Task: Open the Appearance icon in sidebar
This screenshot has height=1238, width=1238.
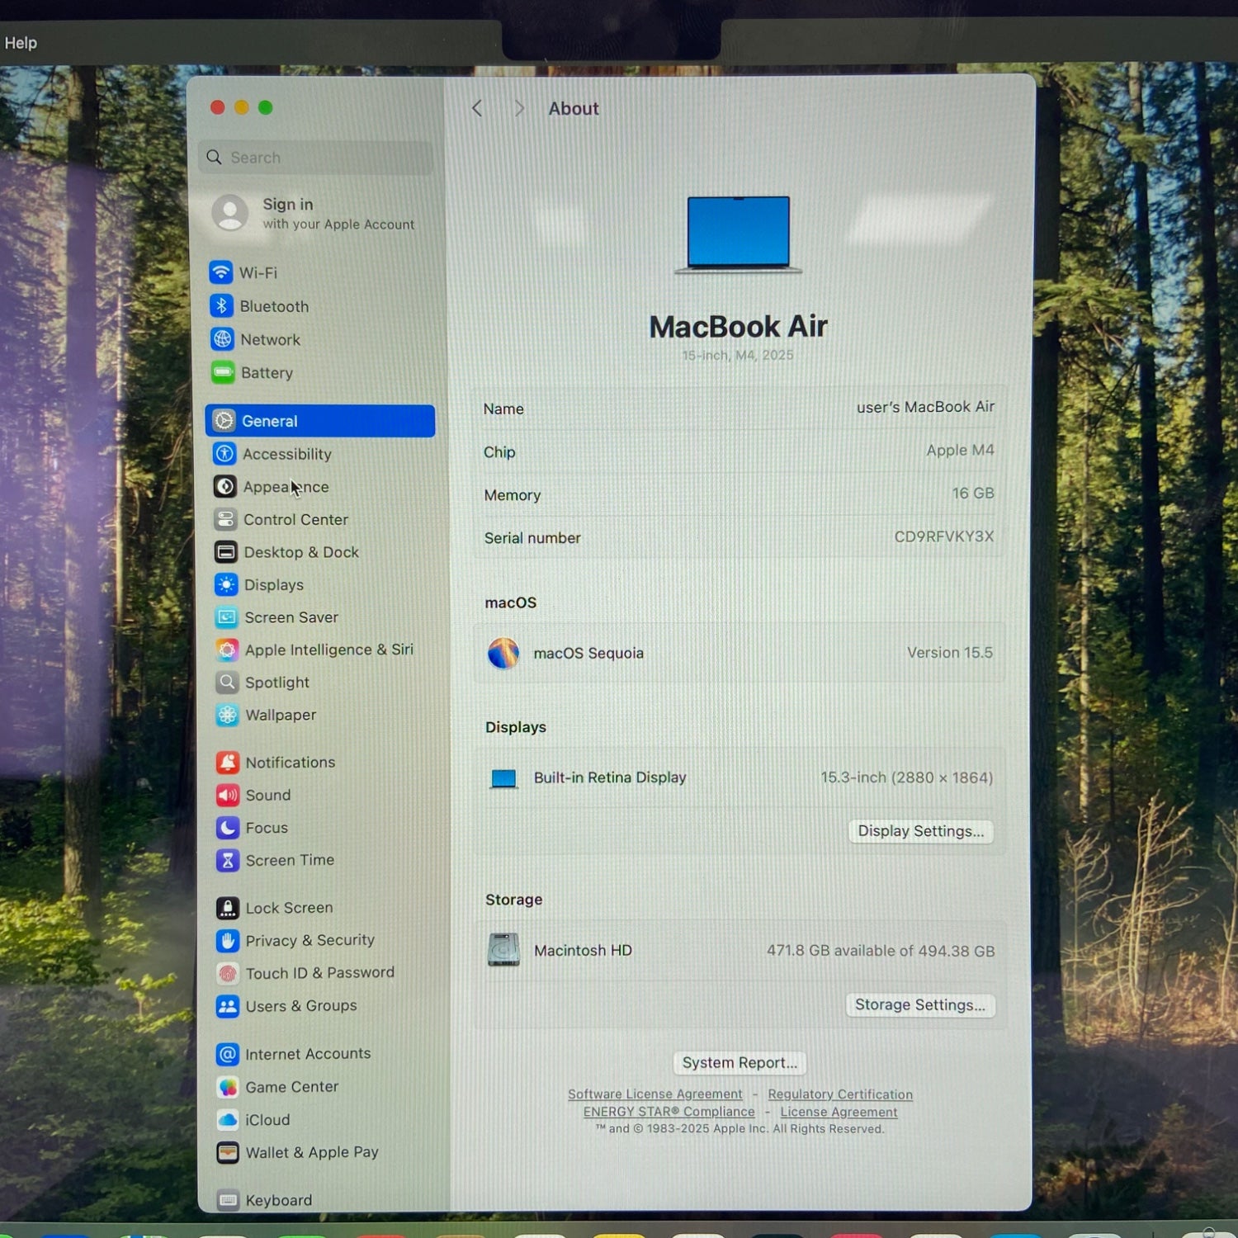Action: tap(224, 486)
